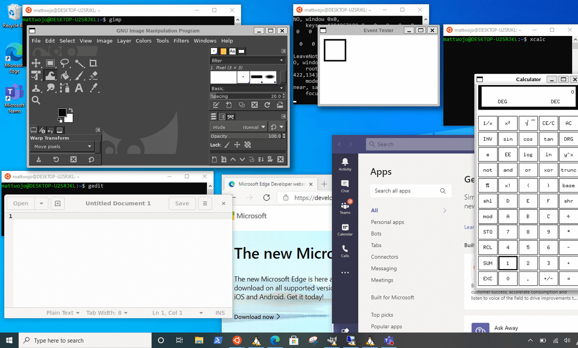The width and height of the screenshot is (578, 348).
Task: Click the Save button in gedit
Action: point(182,203)
